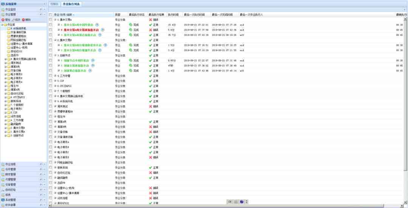
Task: Check the box for the red job row
Action: (x=51, y=30)
